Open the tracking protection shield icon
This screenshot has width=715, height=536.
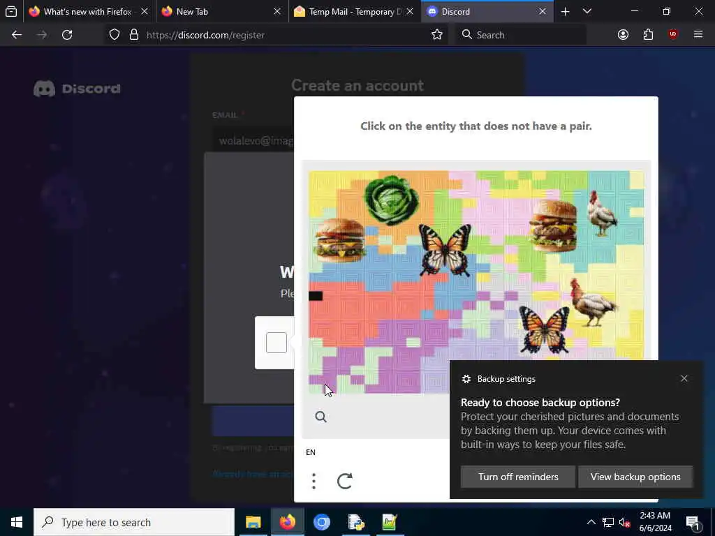coord(115,35)
